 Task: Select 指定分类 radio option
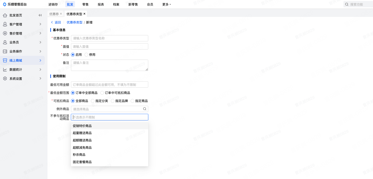point(93,101)
